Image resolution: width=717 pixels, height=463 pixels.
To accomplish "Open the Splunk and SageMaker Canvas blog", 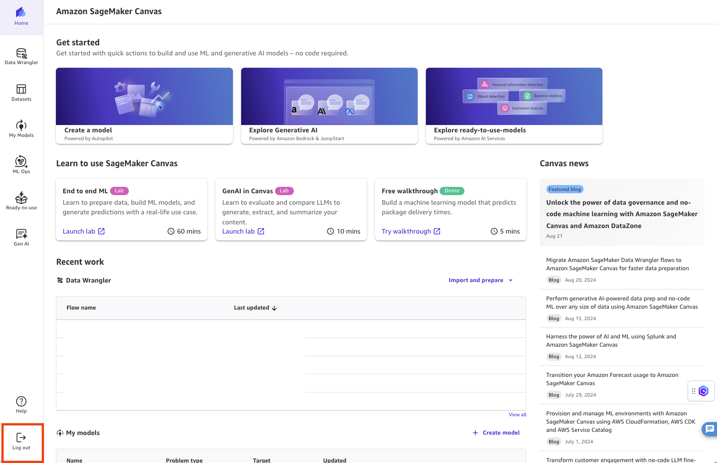I will coord(611,341).
